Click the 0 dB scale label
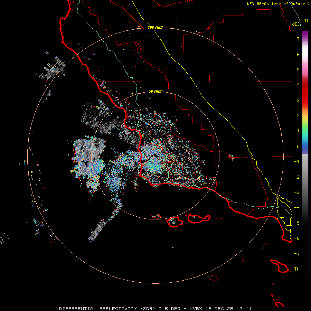The width and height of the screenshot is (311, 311). point(298,147)
